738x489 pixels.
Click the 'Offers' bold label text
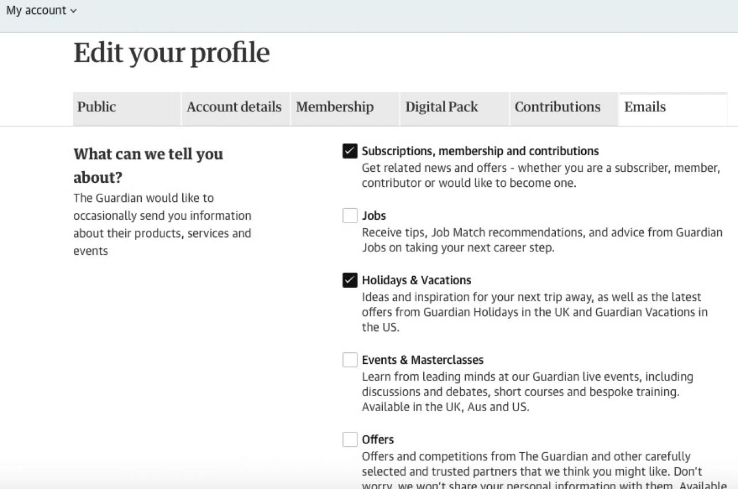378,439
